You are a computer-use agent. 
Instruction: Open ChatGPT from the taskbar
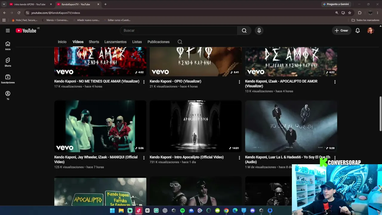(x=165, y=211)
